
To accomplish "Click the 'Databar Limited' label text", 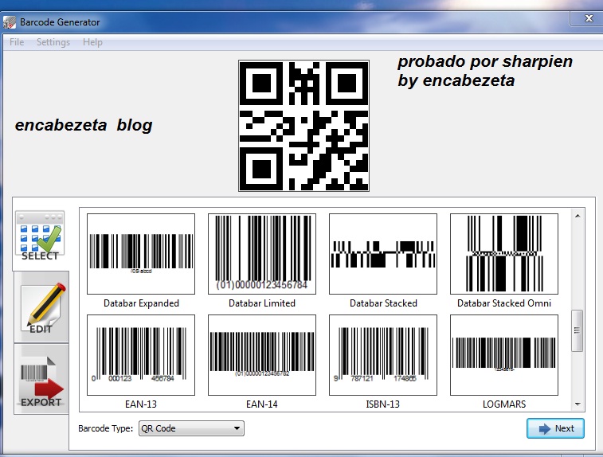I will (x=262, y=303).
